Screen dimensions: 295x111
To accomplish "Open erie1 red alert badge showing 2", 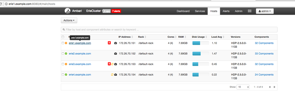I will click(x=109, y=43).
